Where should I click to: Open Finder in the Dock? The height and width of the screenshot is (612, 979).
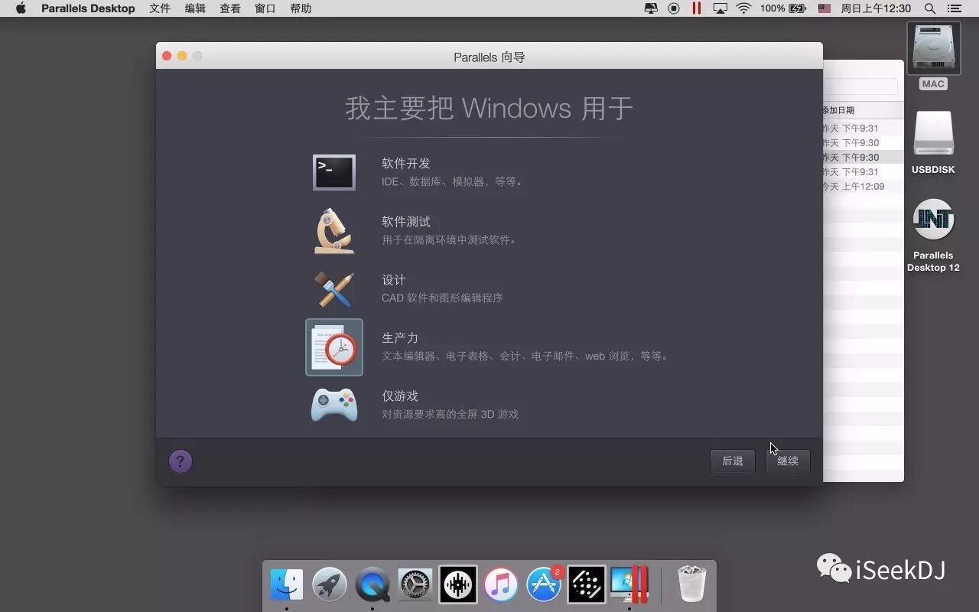coord(287,585)
